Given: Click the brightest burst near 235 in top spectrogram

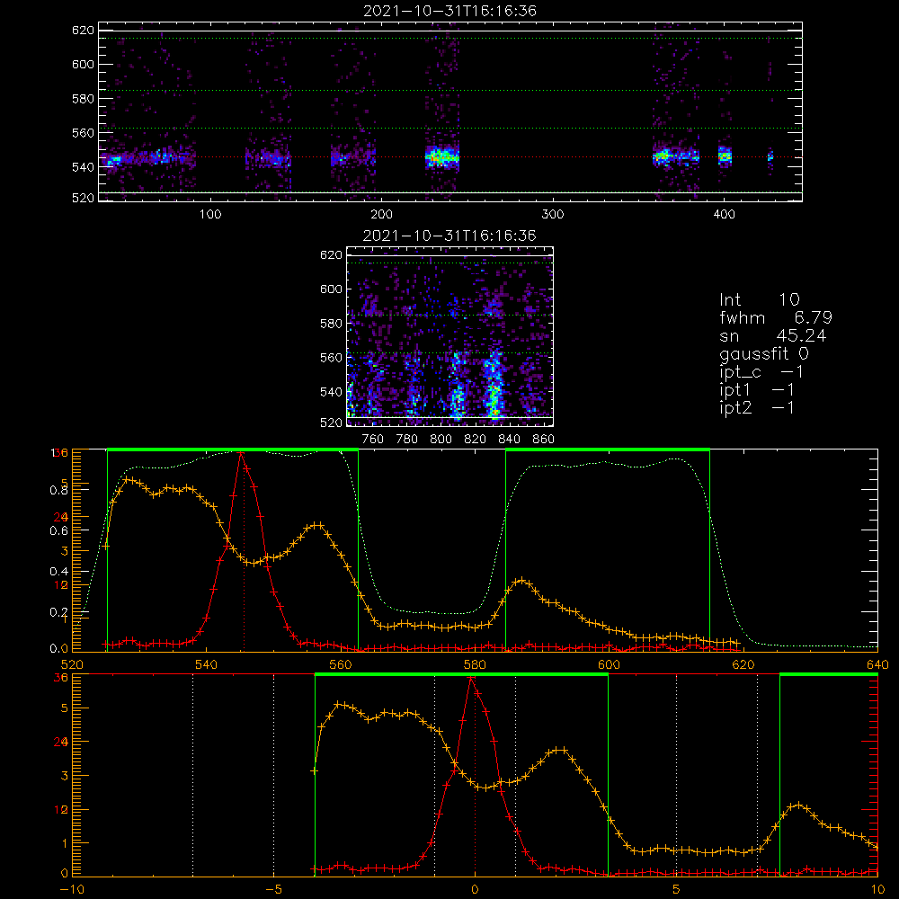Looking at the screenshot, I should (x=442, y=156).
